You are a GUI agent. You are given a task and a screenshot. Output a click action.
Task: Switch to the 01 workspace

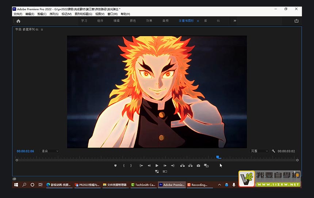pyautogui.click(x=218, y=21)
